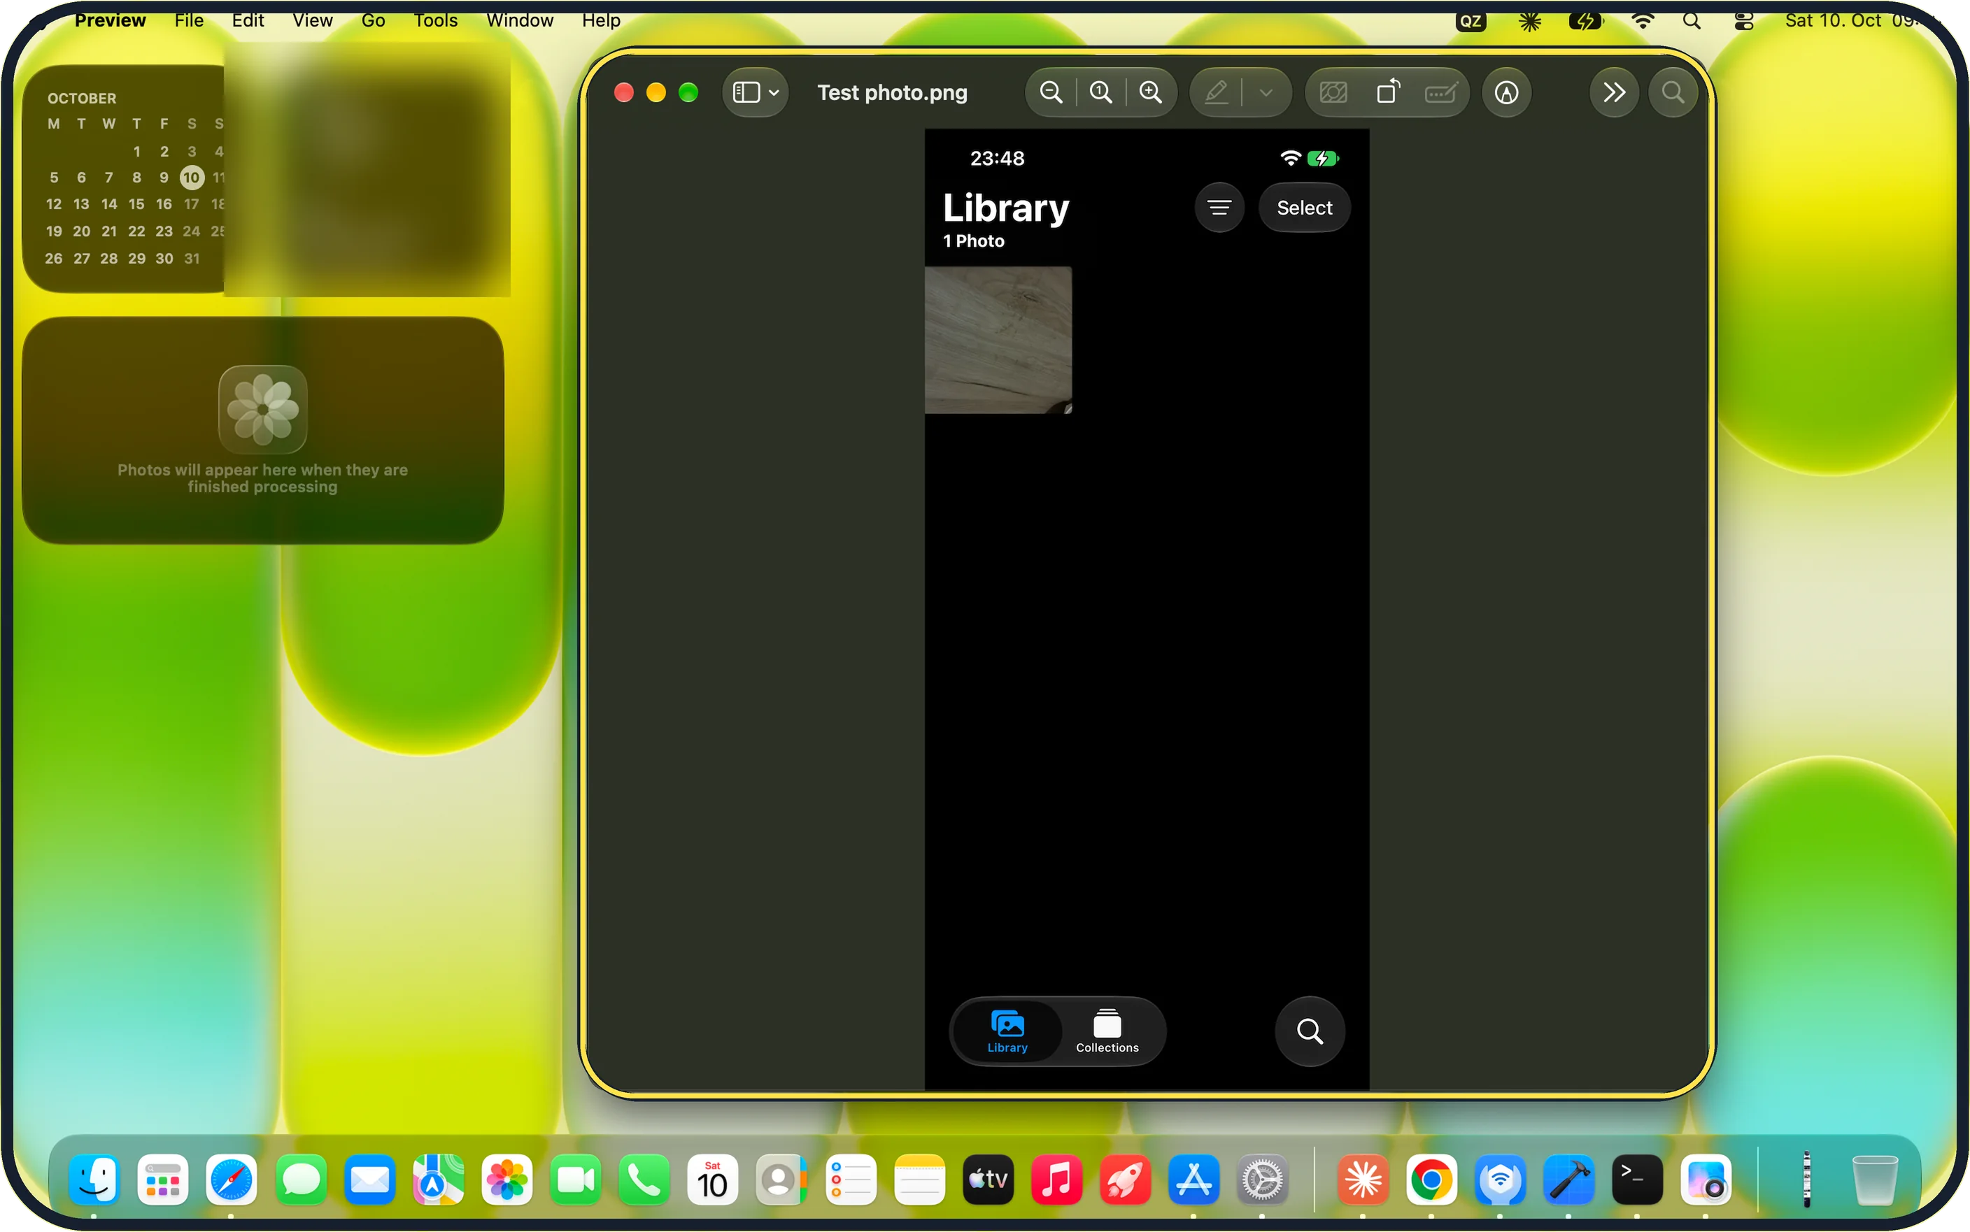The height and width of the screenshot is (1232, 1970).
Task: Open the Window menu
Action: (x=519, y=20)
